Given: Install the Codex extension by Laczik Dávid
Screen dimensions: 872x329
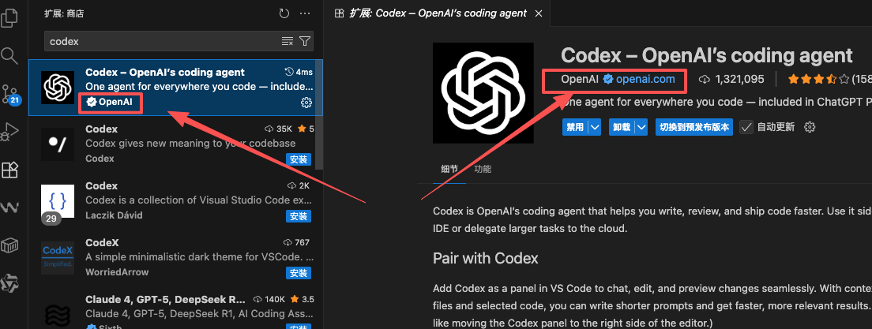Looking at the screenshot, I should (x=299, y=215).
